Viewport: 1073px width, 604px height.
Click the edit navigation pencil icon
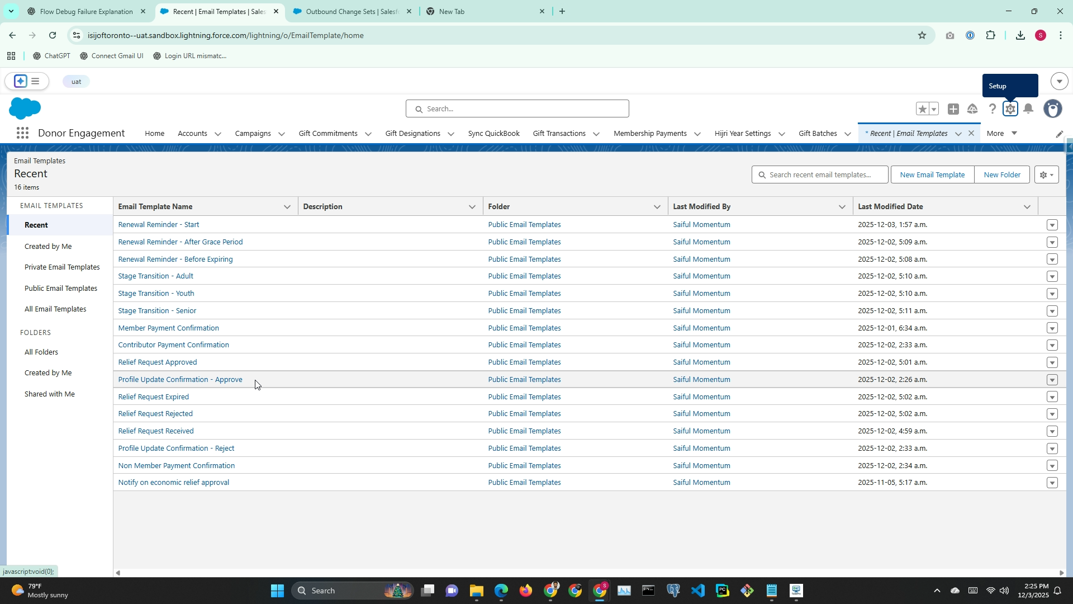(1059, 134)
